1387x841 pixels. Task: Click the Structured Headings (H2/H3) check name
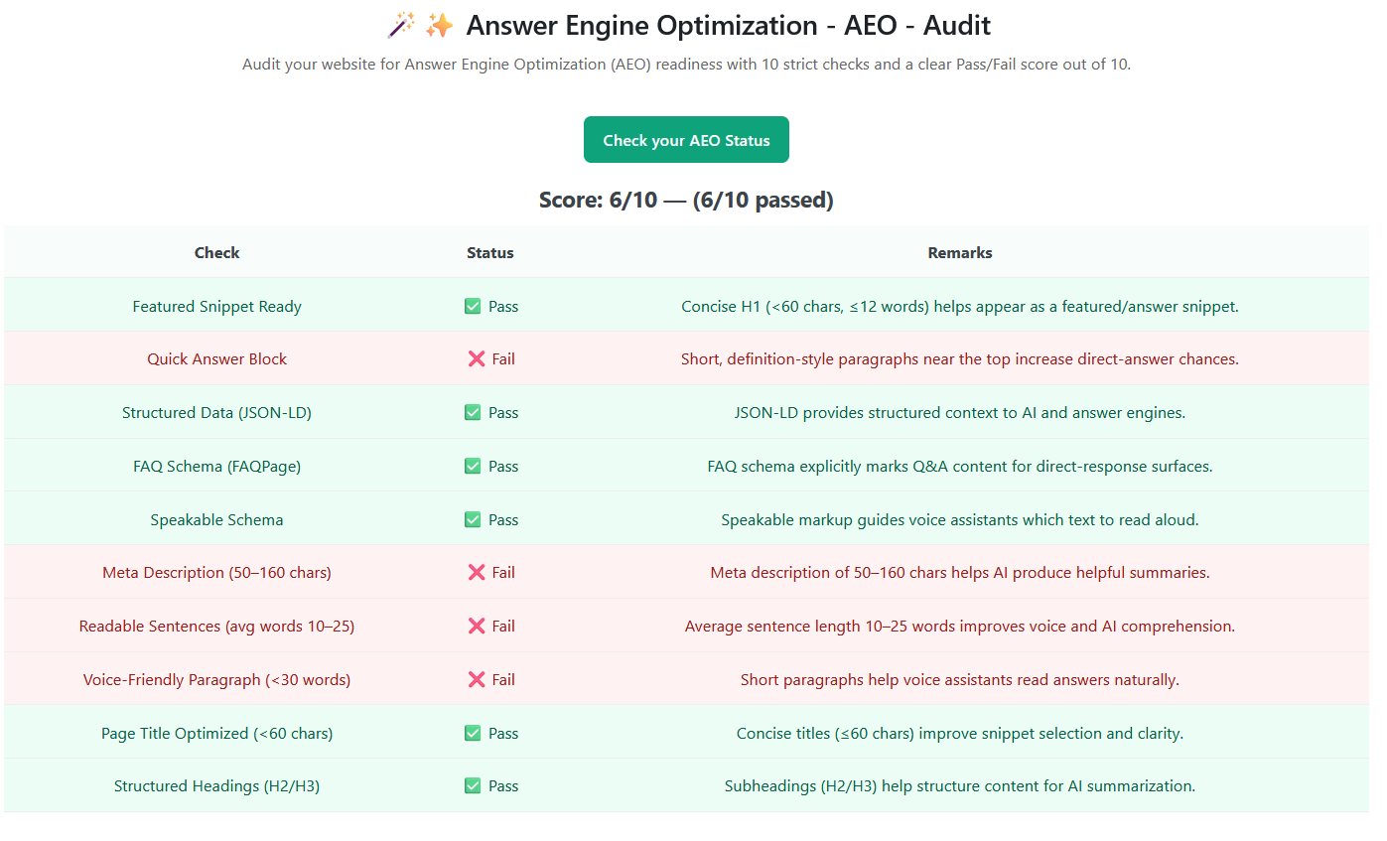click(x=216, y=786)
